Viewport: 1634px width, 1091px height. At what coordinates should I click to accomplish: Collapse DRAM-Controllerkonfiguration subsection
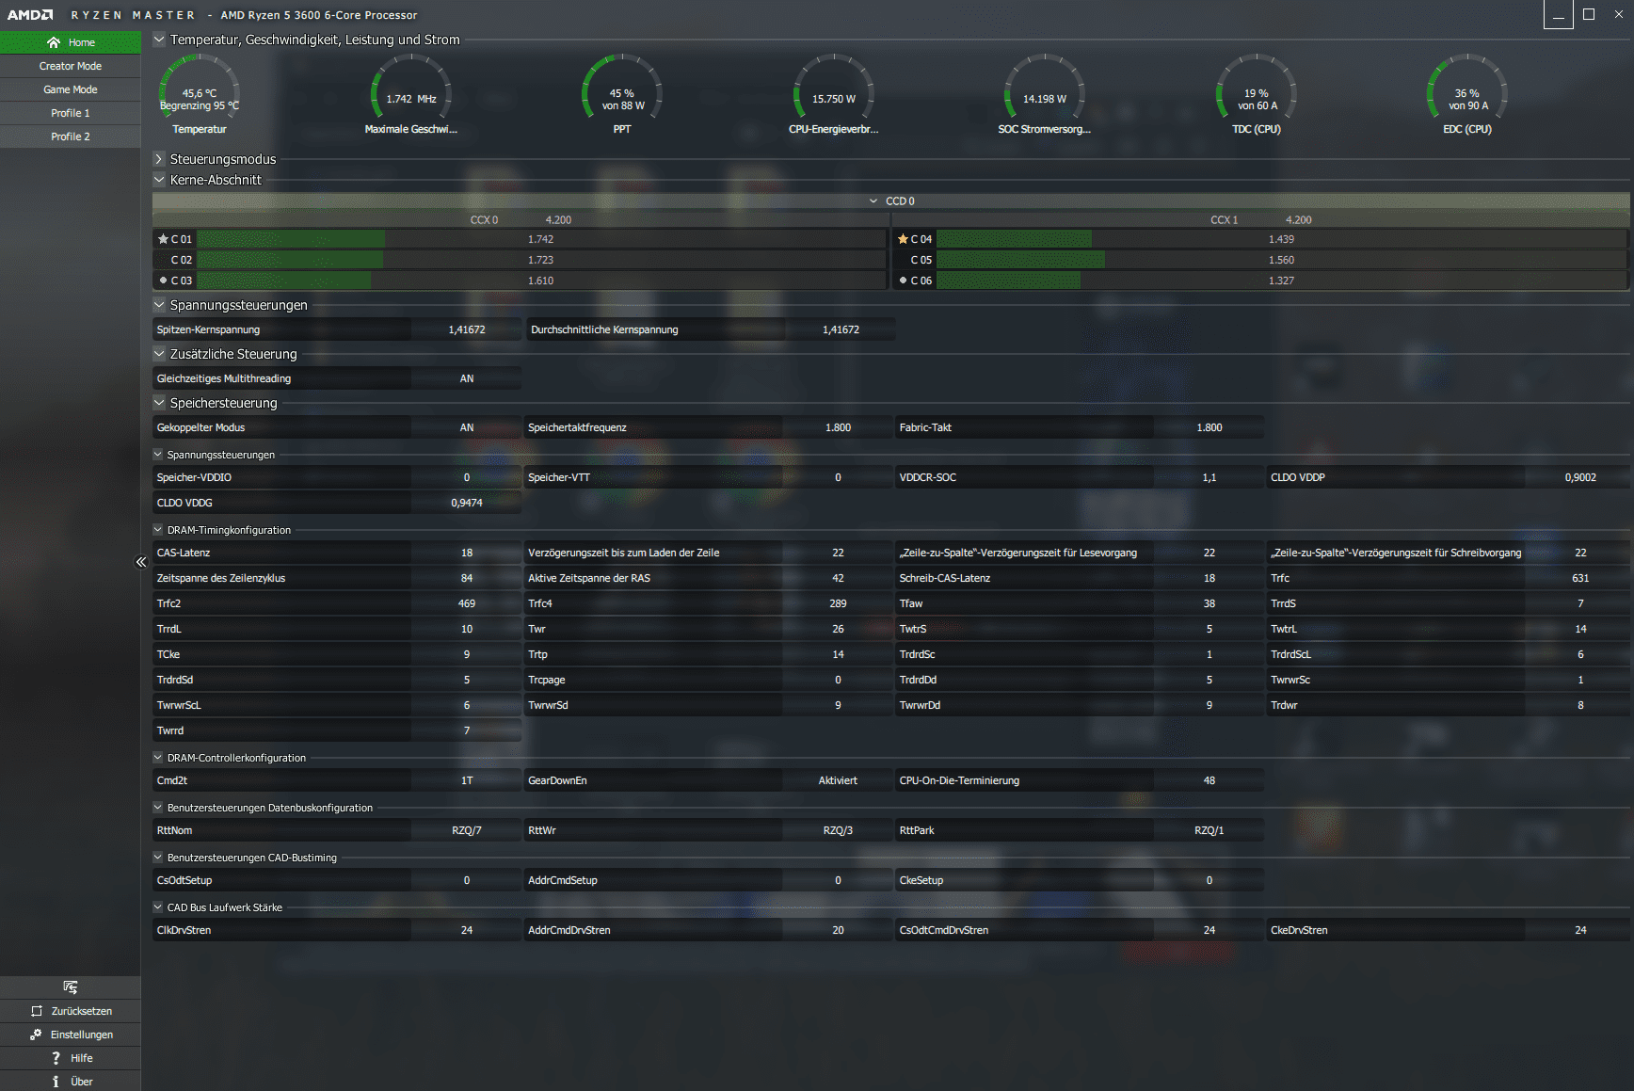(x=158, y=758)
